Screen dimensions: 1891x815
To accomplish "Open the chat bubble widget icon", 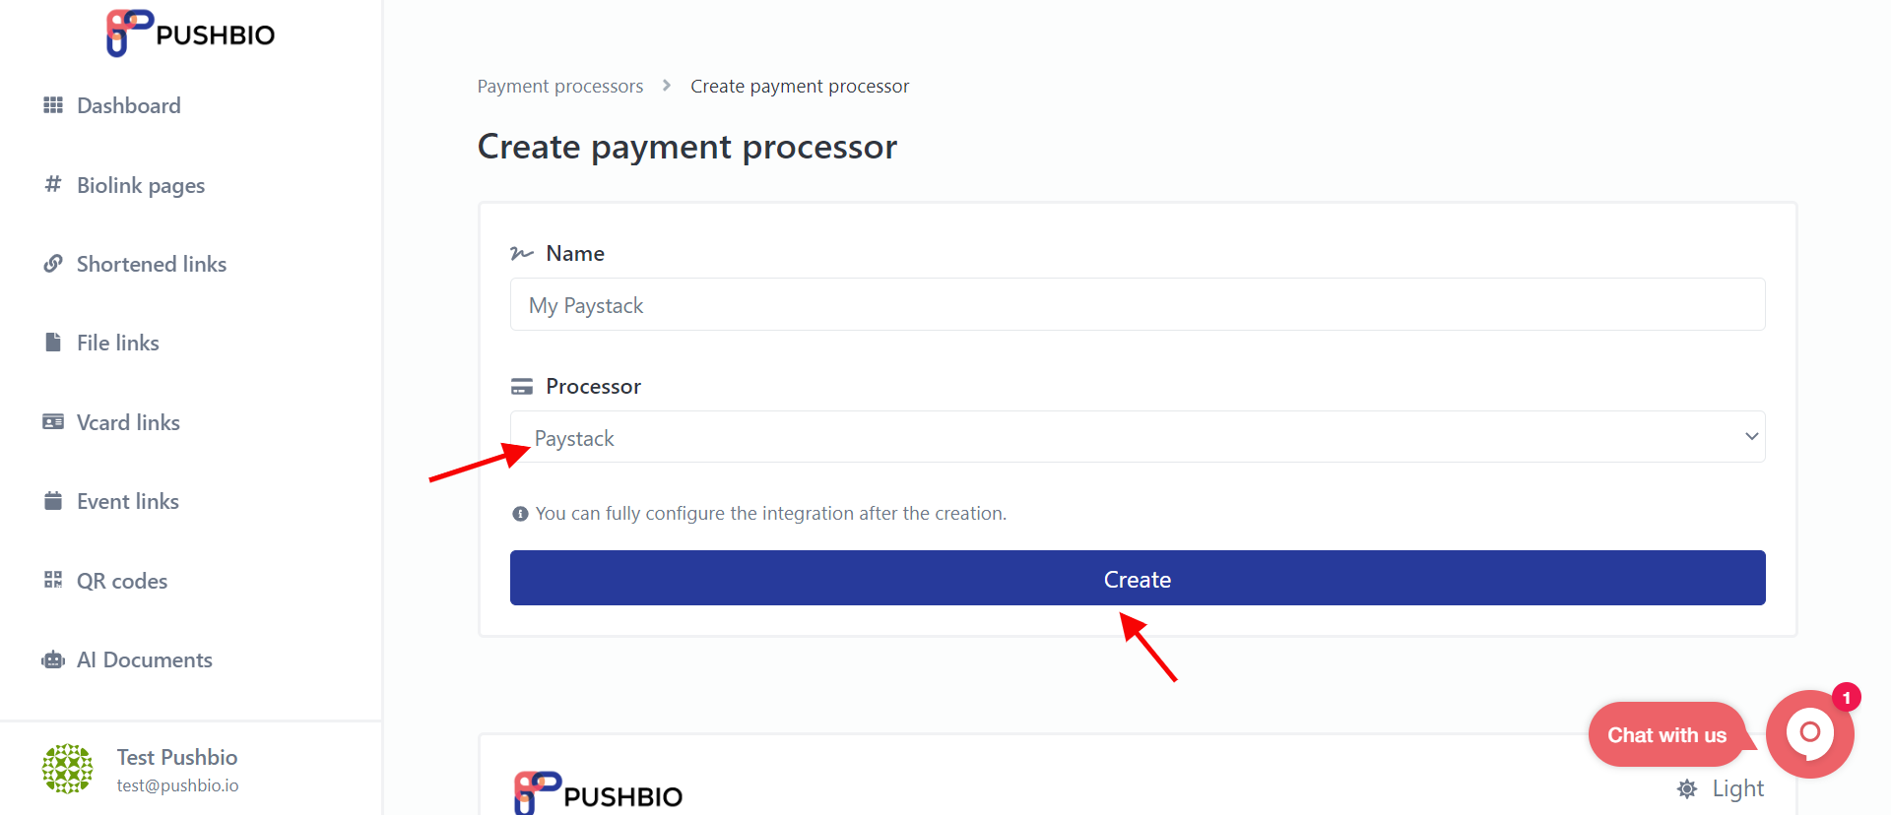I will (x=1810, y=733).
